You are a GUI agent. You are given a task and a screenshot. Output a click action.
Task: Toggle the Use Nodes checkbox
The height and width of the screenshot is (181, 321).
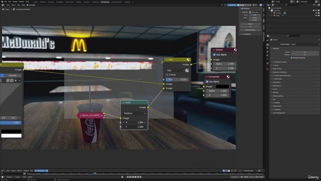pos(28,5)
